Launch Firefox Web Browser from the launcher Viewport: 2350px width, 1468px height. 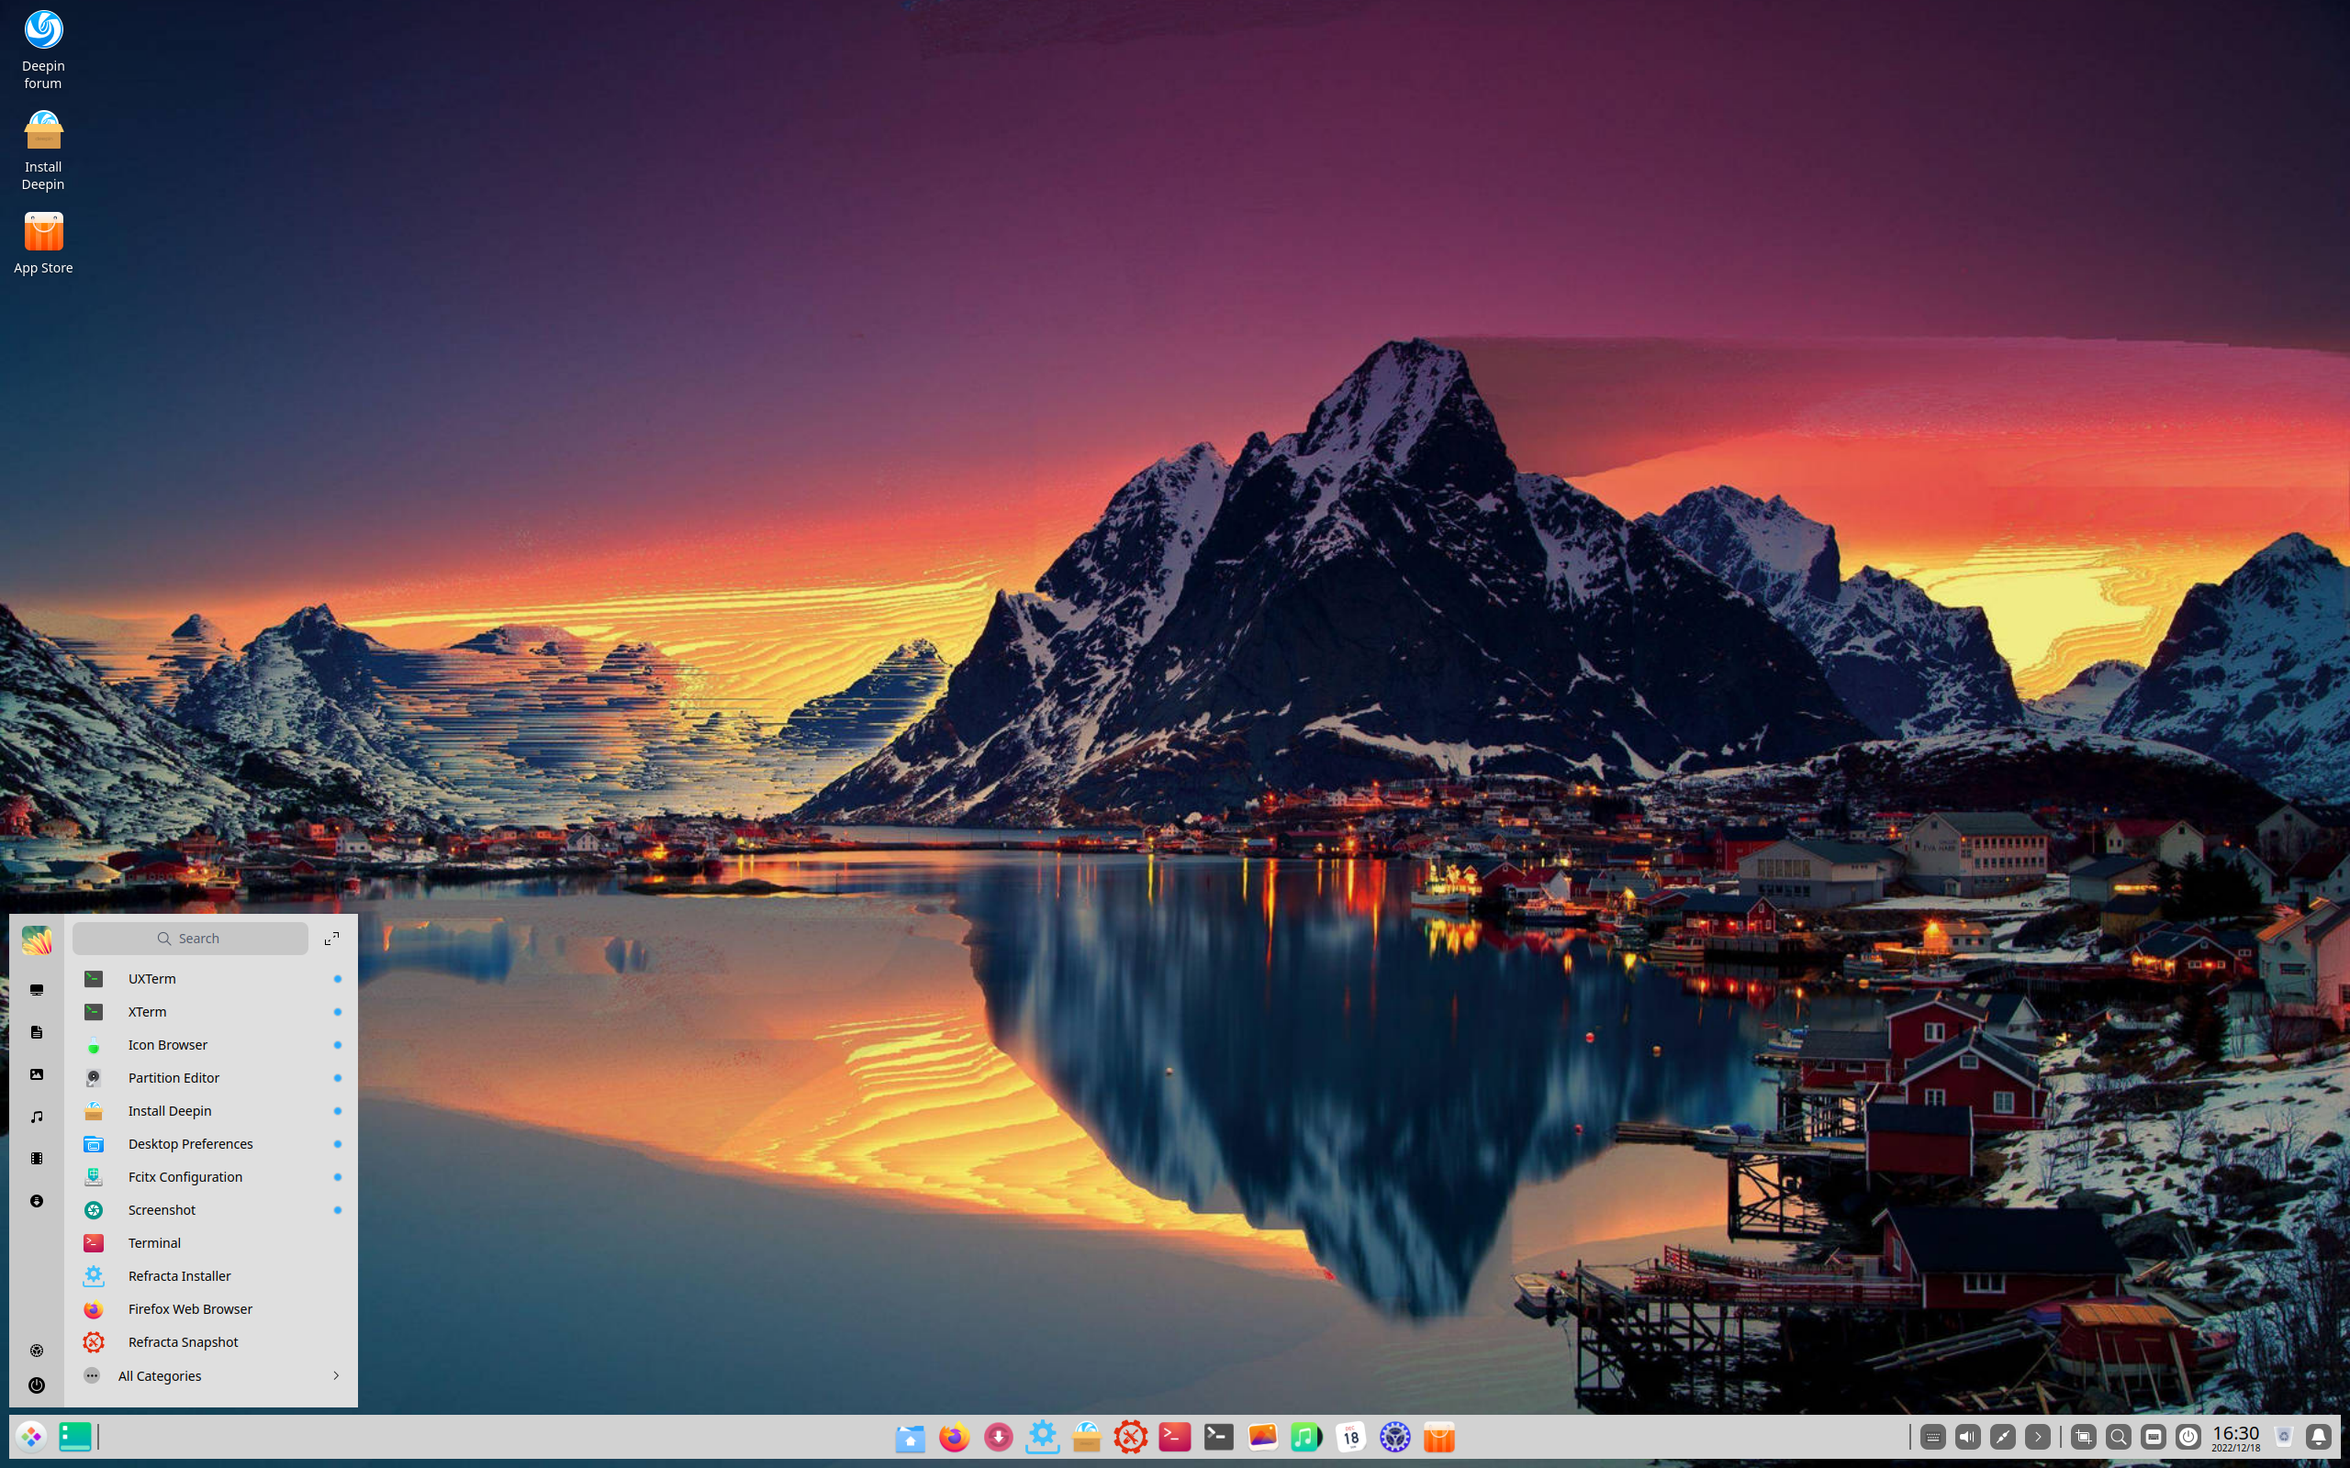coord(211,1308)
